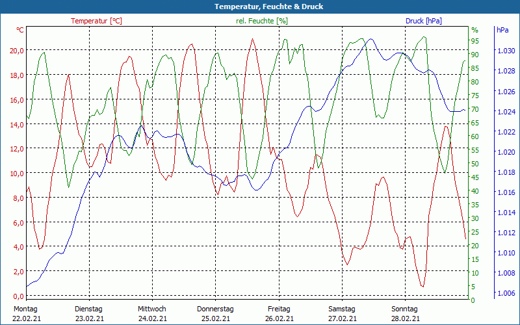Click the '20,0' temperature axis value
Image resolution: width=520 pixels, height=325 pixels.
point(18,51)
